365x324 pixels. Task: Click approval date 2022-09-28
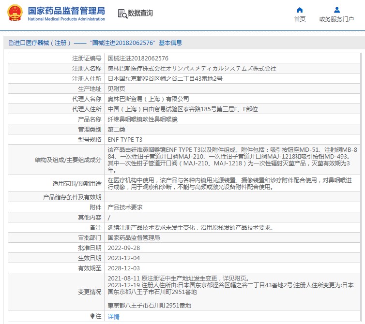[x=124, y=248]
